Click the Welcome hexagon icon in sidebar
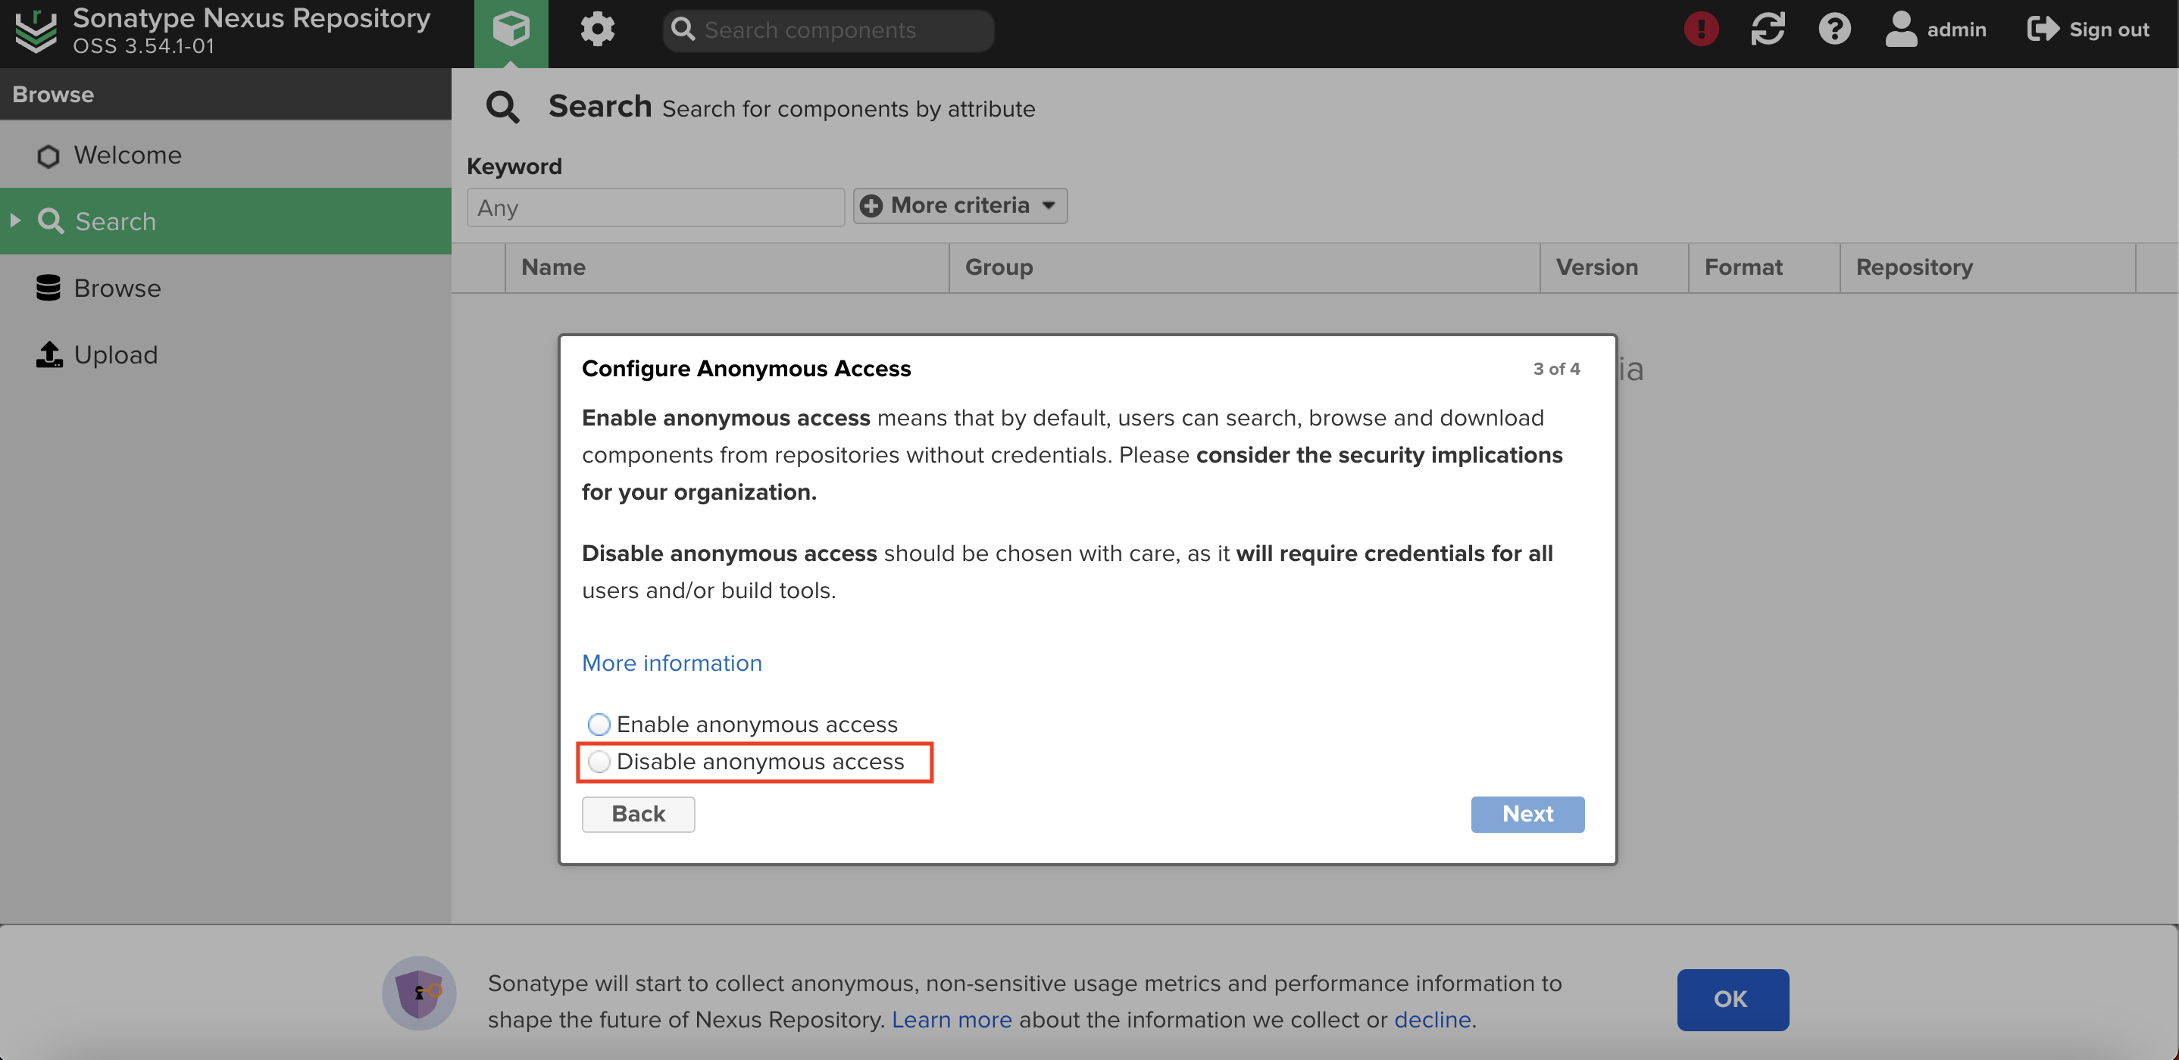 48,155
